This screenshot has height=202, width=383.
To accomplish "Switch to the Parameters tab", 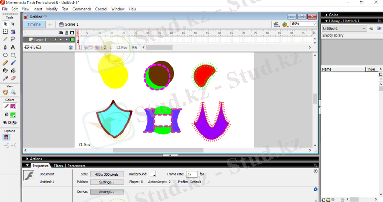I will [77, 166].
